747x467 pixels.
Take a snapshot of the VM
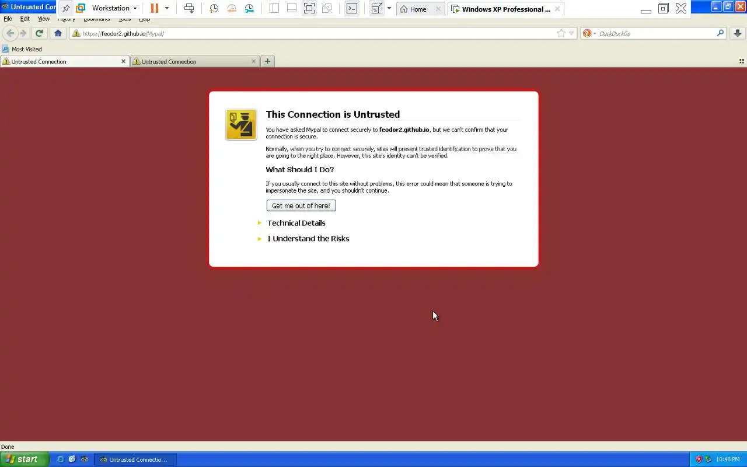click(x=214, y=8)
